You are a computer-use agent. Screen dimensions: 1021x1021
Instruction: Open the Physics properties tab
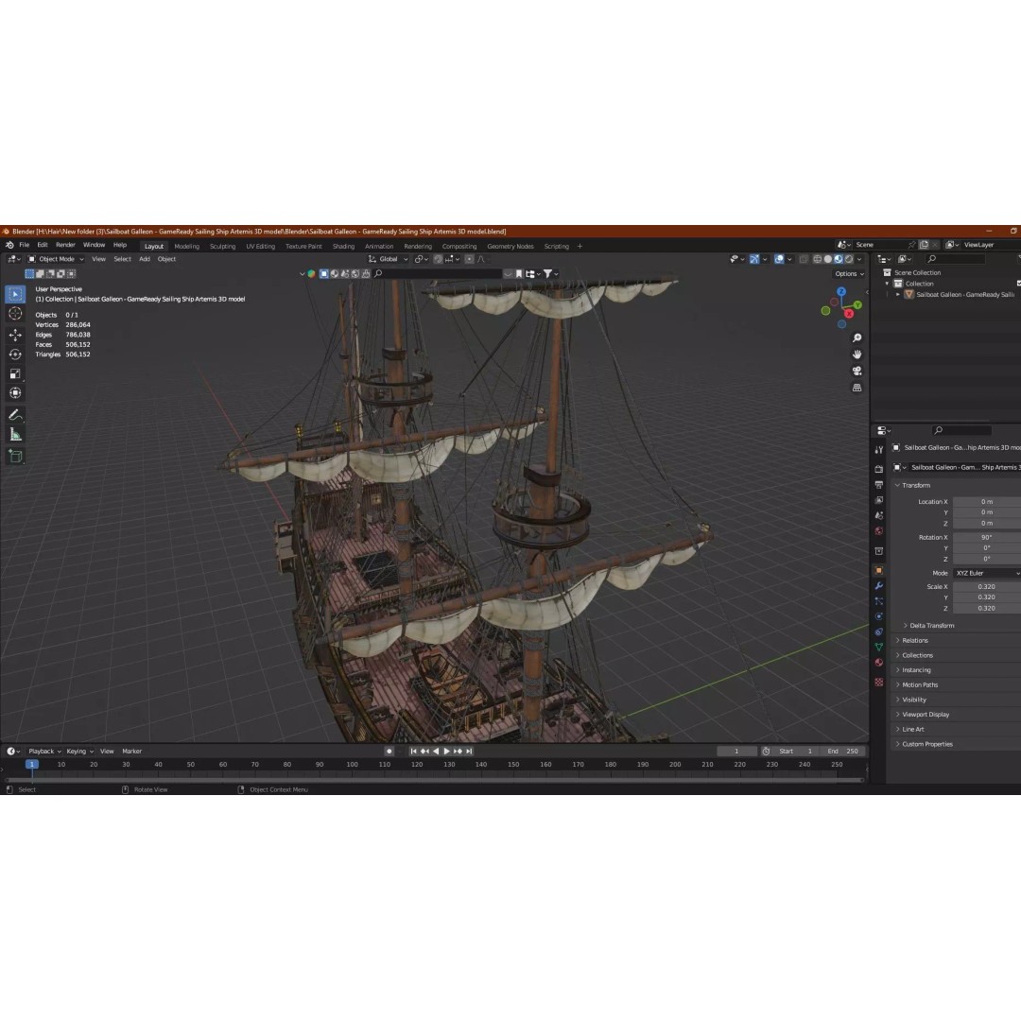tap(879, 616)
